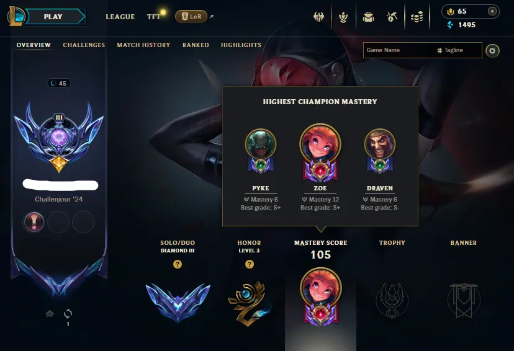Click the plus button beside RP balance
Image resolution: width=514 pixels, height=351 pixels.
492,11
